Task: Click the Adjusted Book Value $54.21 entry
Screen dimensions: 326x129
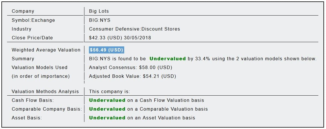Action: coord(132,76)
